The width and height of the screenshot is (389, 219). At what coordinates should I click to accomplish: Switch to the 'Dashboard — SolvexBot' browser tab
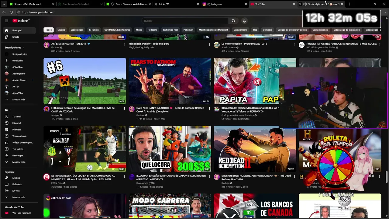coord(80,4)
